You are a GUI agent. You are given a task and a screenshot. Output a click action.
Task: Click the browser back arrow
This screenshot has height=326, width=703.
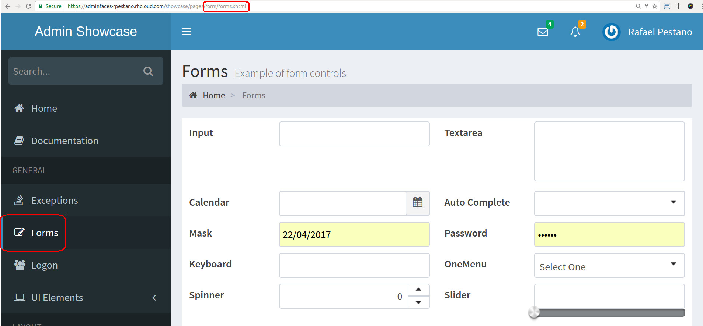[8, 6]
